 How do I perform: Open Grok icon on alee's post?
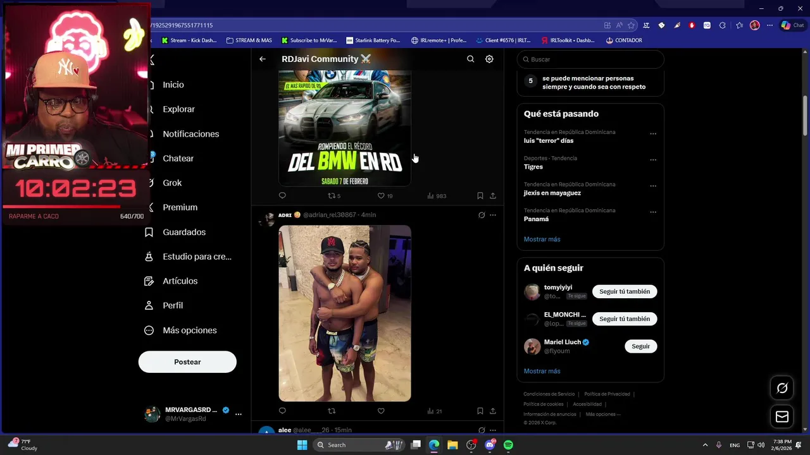pos(482,430)
